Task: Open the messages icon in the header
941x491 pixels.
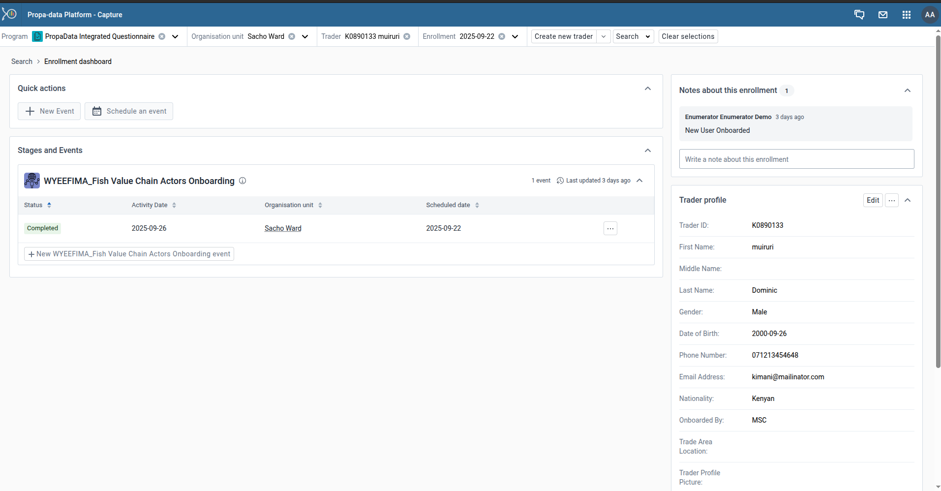Action: [x=860, y=15]
